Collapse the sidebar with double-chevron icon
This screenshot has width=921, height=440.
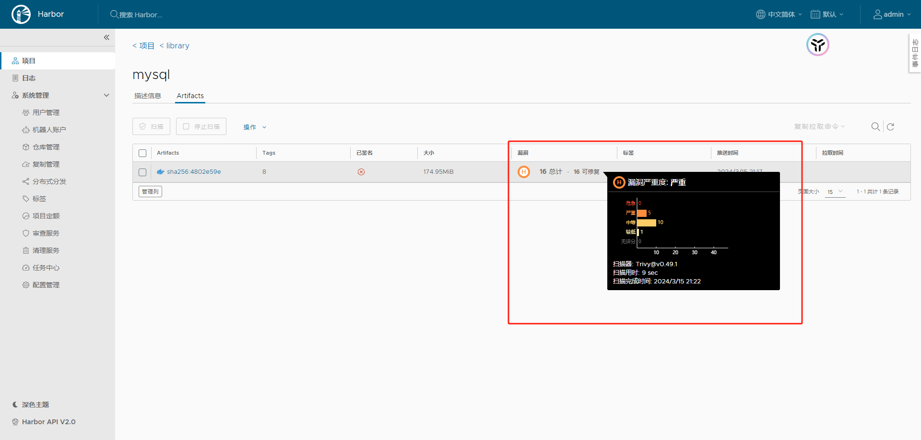tap(106, 37)
